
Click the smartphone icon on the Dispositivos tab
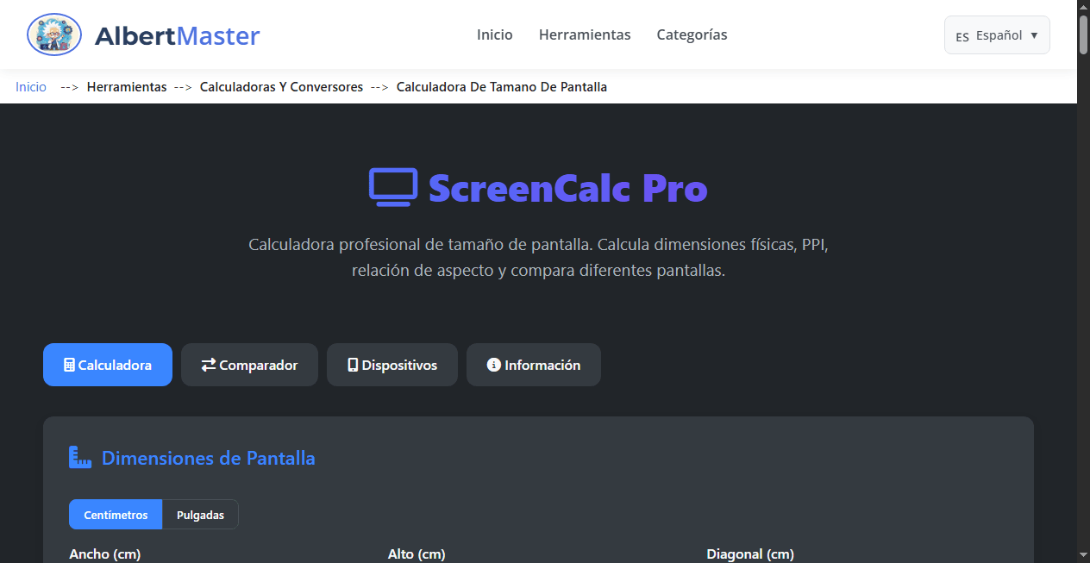(352, 365)
